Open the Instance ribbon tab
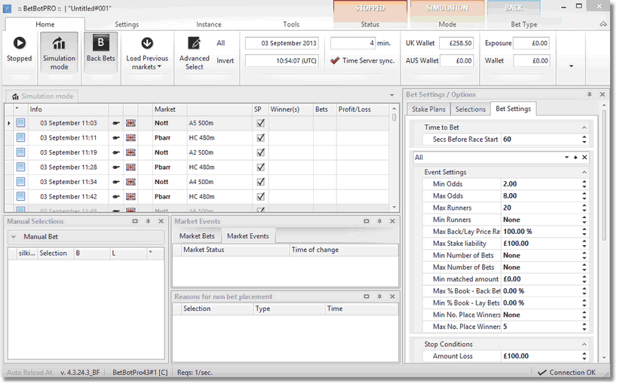Screen dimensions: 617x384 pyautogui.click(x=208, y=24)
